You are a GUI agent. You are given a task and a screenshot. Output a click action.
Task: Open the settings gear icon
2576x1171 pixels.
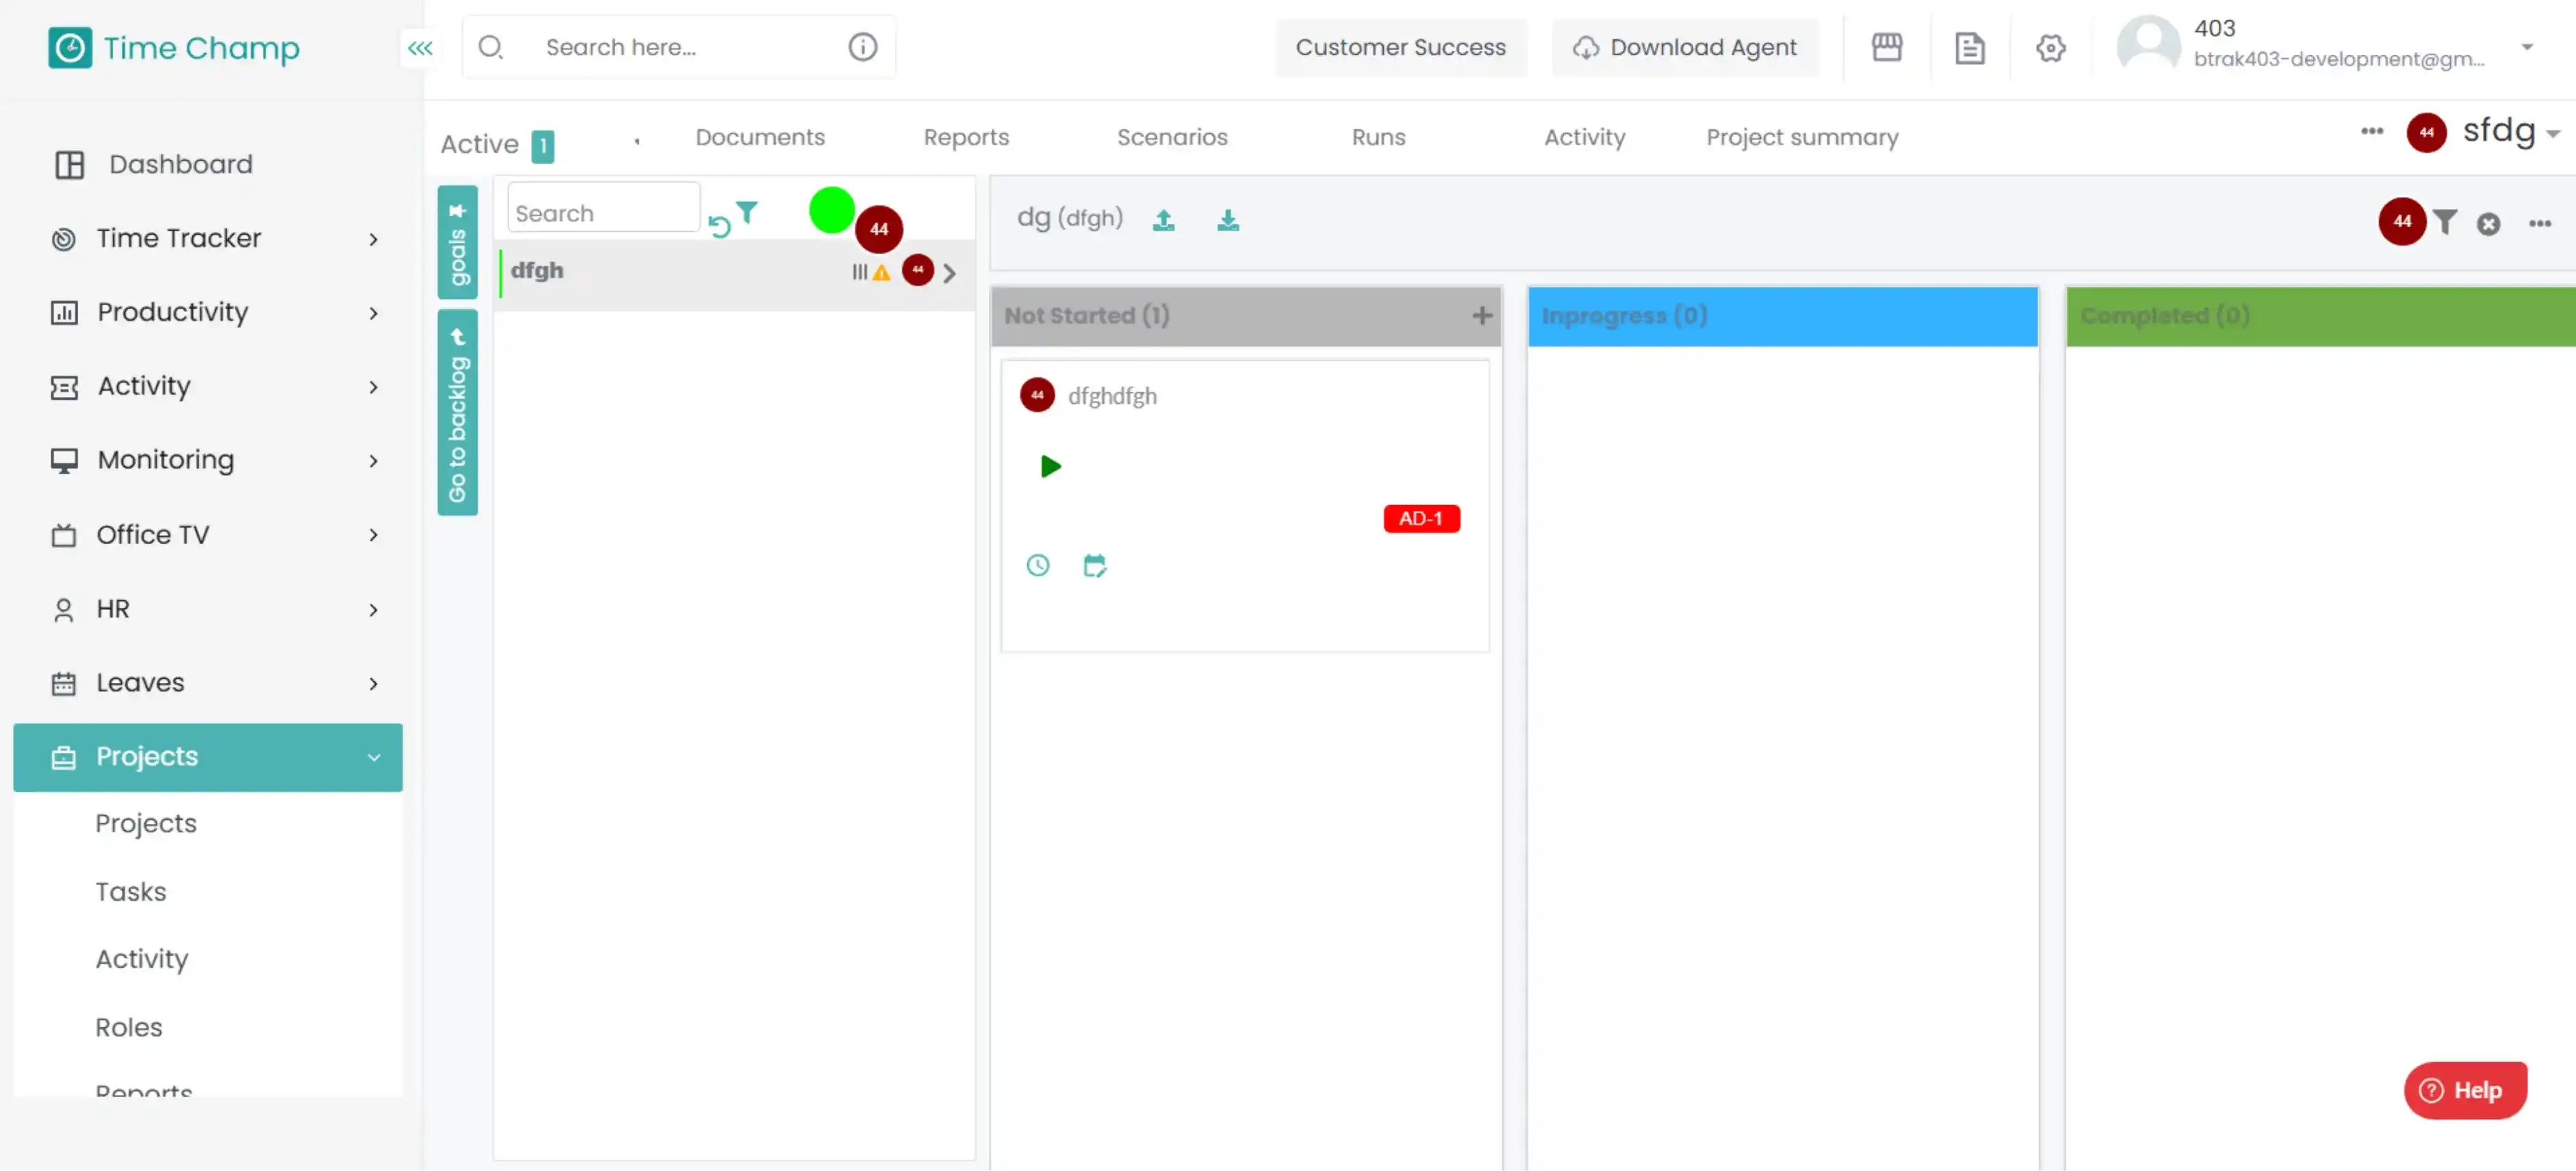pyautogui.click(x=2050, y=47)
